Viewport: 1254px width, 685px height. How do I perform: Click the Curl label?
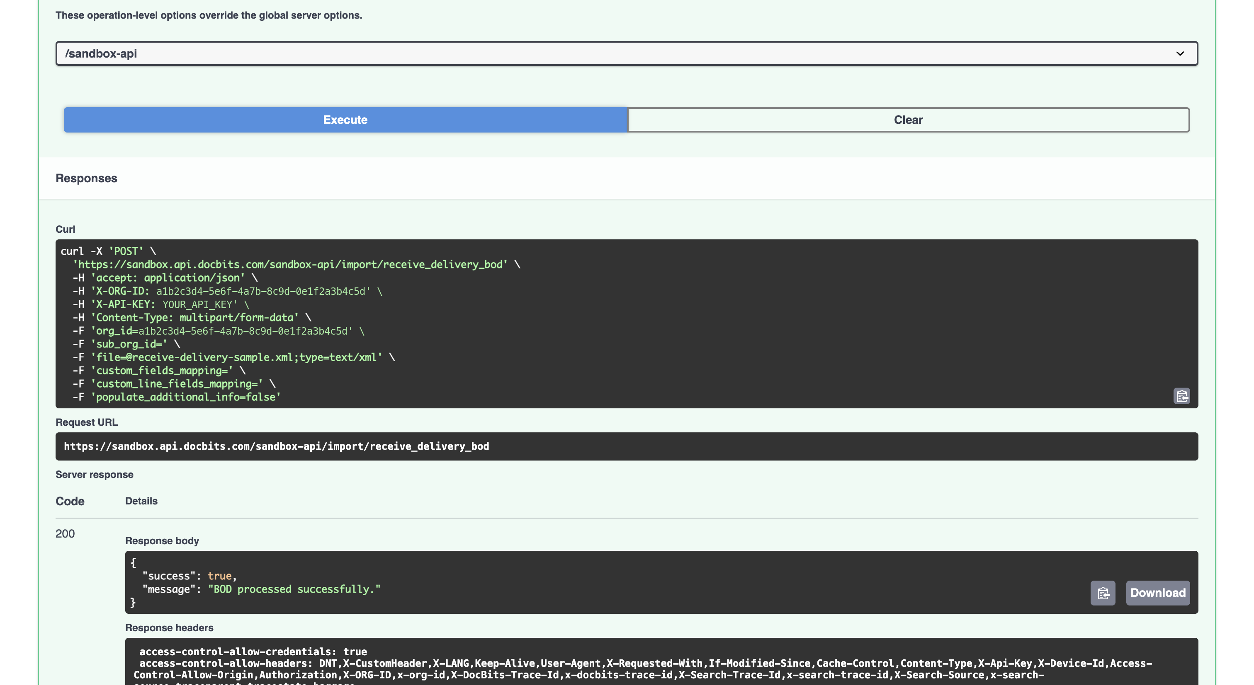pyautogui.click(x=65, y=229)
